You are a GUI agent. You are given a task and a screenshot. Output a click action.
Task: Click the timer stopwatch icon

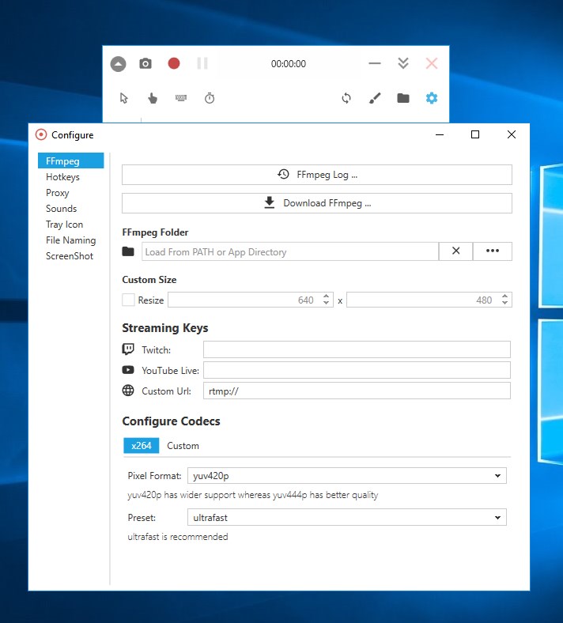point(210,98)
